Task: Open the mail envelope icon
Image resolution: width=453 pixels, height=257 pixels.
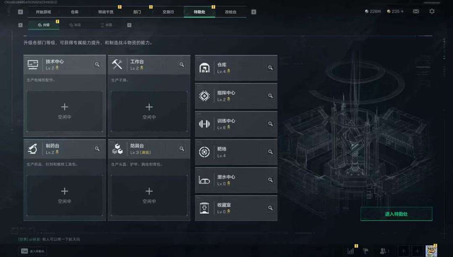Action: tap(416, 11)
